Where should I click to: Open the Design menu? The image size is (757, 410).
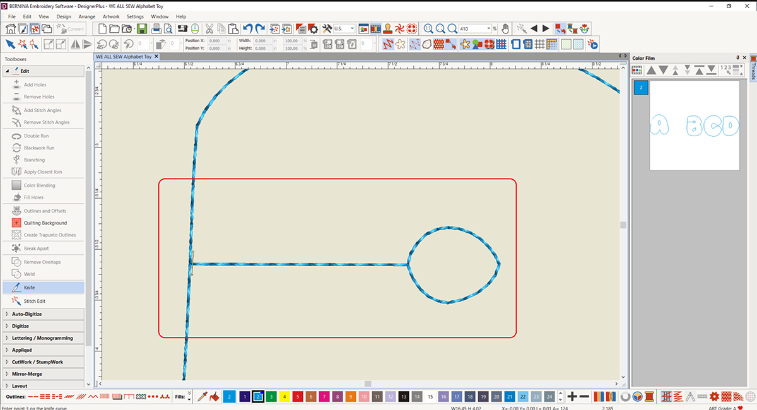64,16
